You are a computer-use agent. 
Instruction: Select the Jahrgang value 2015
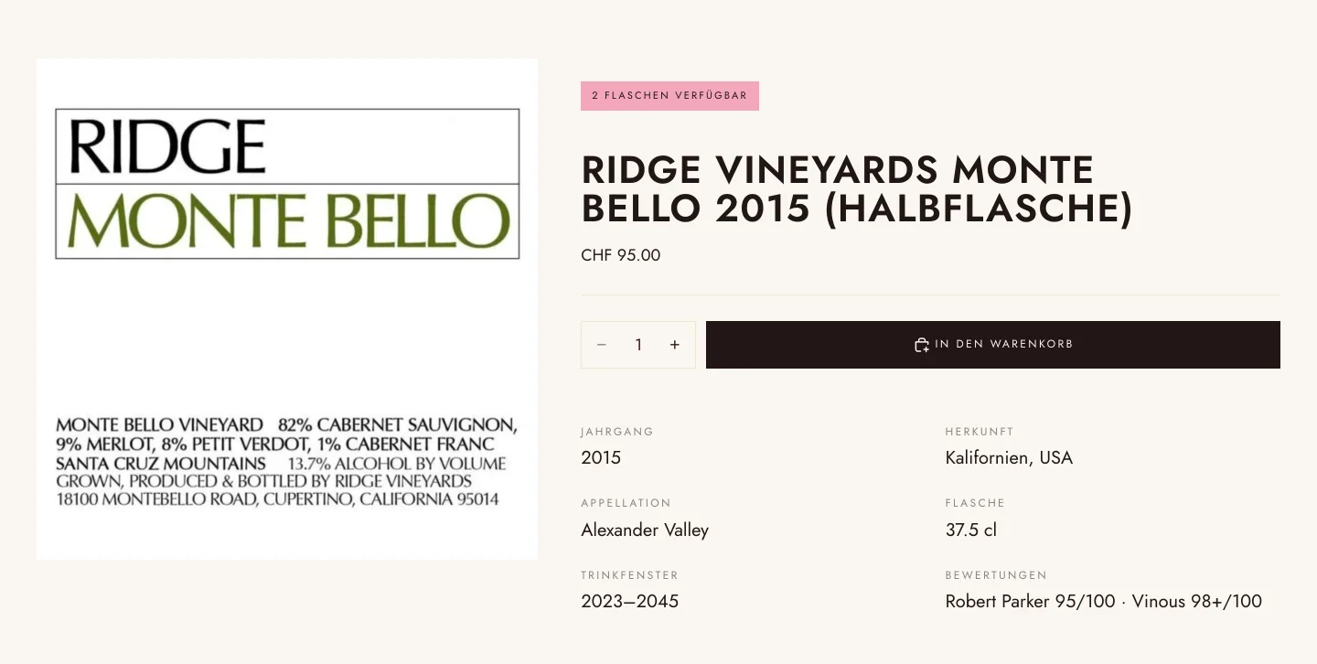pyautogui.click(x=601, y=457)
